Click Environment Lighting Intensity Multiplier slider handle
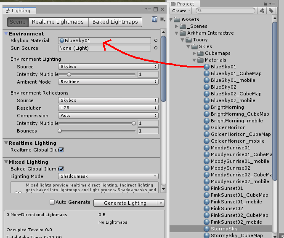The width and height of the screenshot is (284, 238). click(69, 74)
